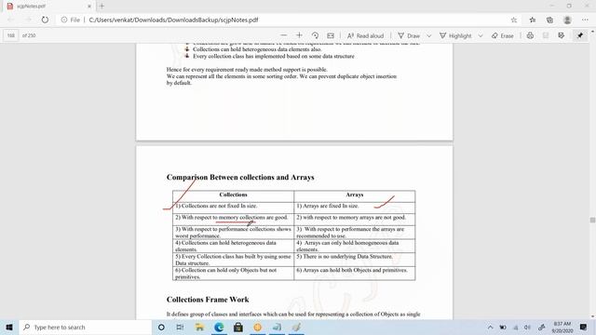Screen dimensions: 596x335
Task: Zoom out the PDF with minus icon
Action: tap(283, 35)
